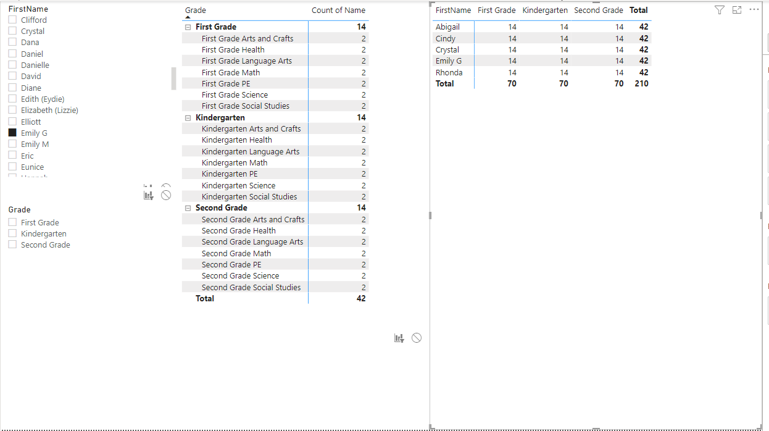Check the Elliott checkbox
Image resolution: width=769 pixels, height=431 pixels.
[12, 122]
